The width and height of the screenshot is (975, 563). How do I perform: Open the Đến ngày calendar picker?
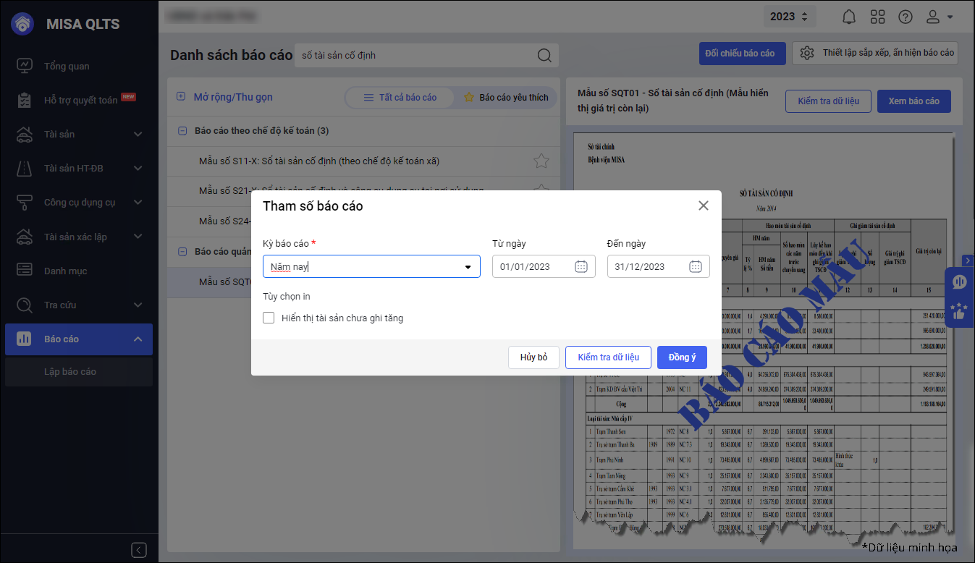(696, 266)
